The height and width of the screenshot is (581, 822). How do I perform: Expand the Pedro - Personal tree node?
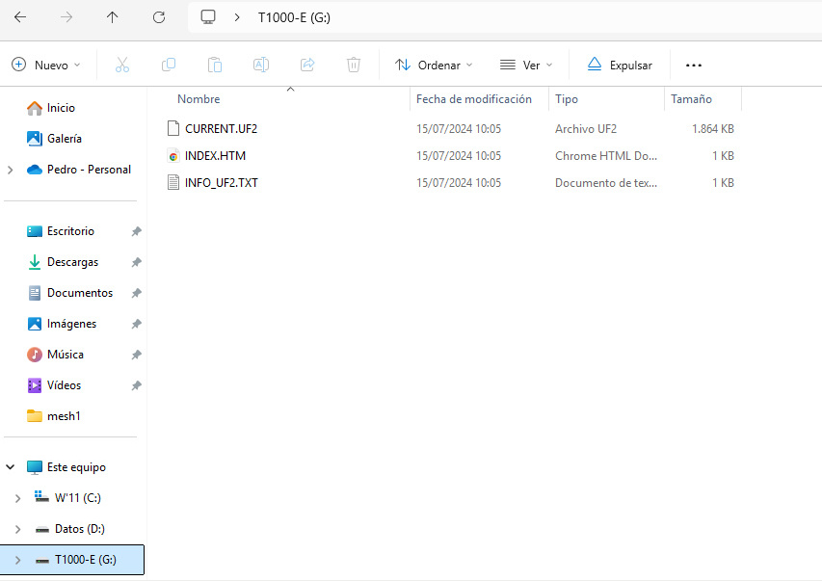pos(11,170)
